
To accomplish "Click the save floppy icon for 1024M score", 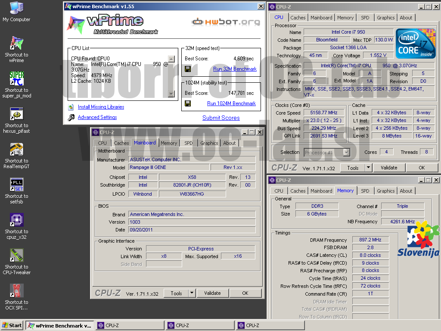I will coord(188,103).
